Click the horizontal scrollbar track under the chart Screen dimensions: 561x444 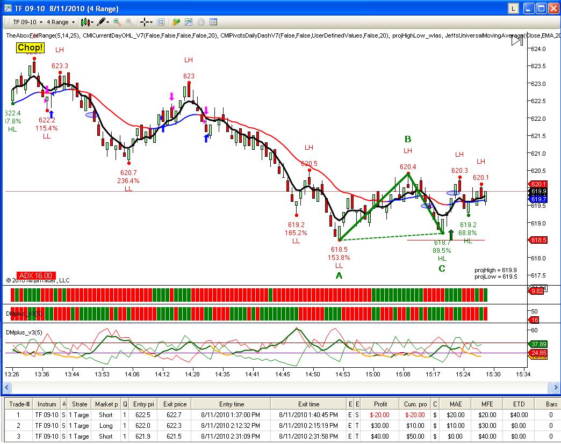[x=280, y=387]
